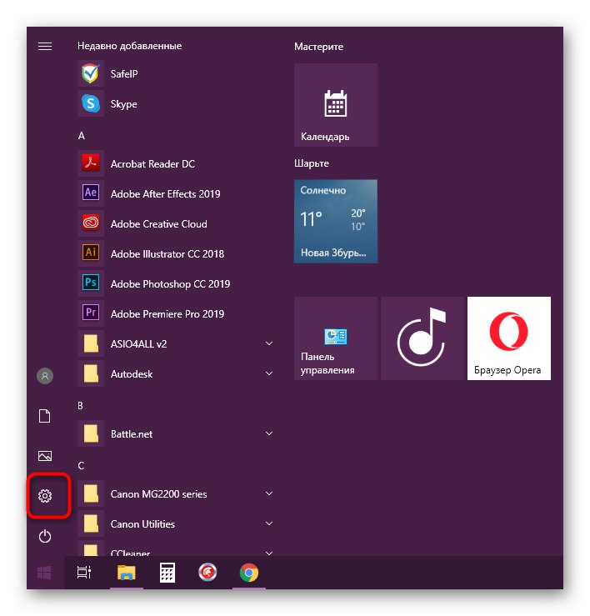Viewport: 590px width, 616px height.
Task: Expand Canon Utilities chevron
Action: click(x=269, y=523)
